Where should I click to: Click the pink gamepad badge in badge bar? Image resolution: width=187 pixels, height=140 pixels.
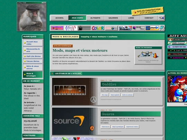(57, 28)
